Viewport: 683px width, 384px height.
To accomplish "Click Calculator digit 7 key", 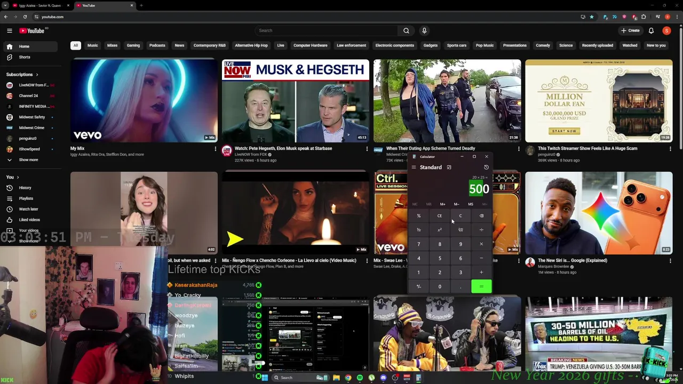I will click(419, 244).
